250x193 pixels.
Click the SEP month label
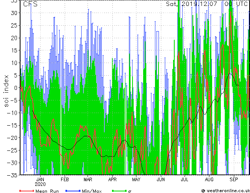point(234,180)
